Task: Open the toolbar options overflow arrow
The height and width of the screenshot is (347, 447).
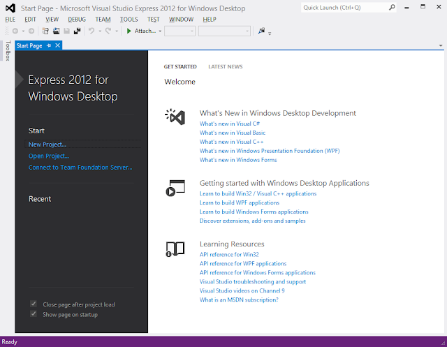Action: 270,33
